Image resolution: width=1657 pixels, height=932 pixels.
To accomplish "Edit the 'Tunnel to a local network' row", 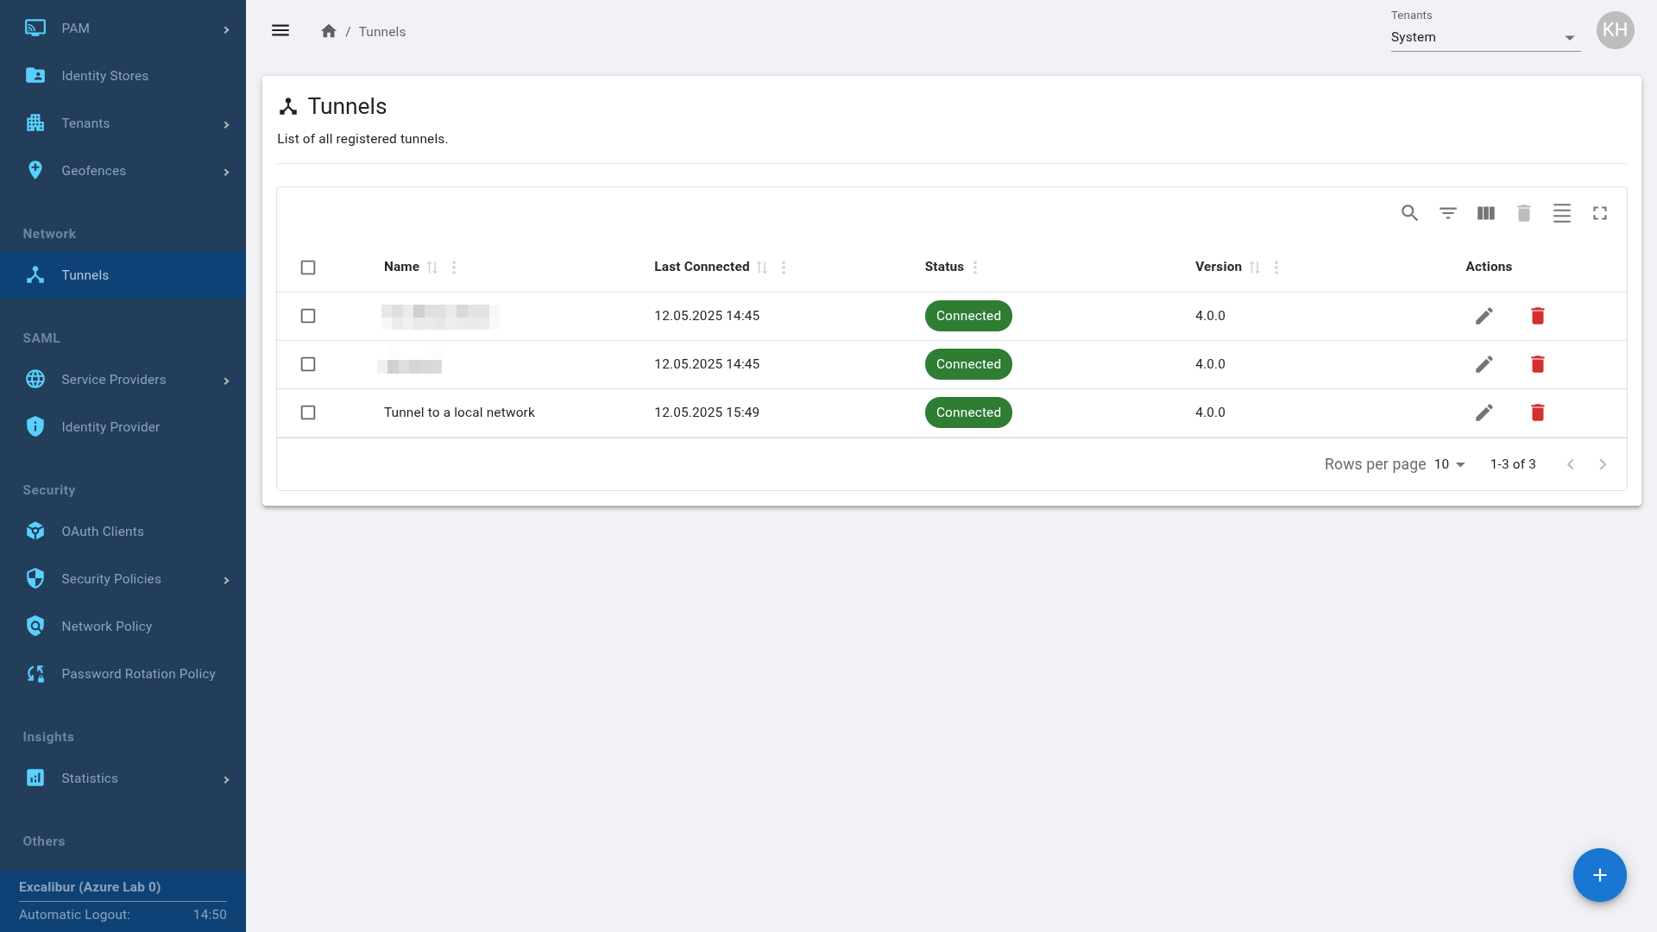I will click(x=1484, y=412).
